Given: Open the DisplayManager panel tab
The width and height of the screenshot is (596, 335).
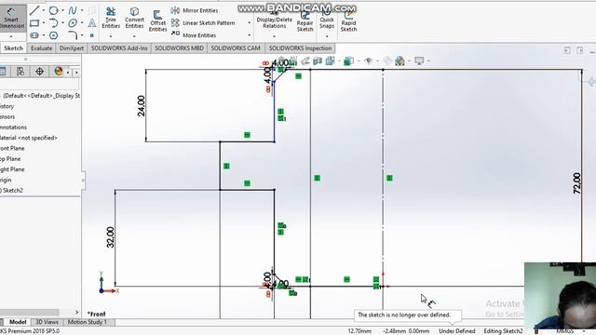Looking at the screenshot, I should click(58, 72).
